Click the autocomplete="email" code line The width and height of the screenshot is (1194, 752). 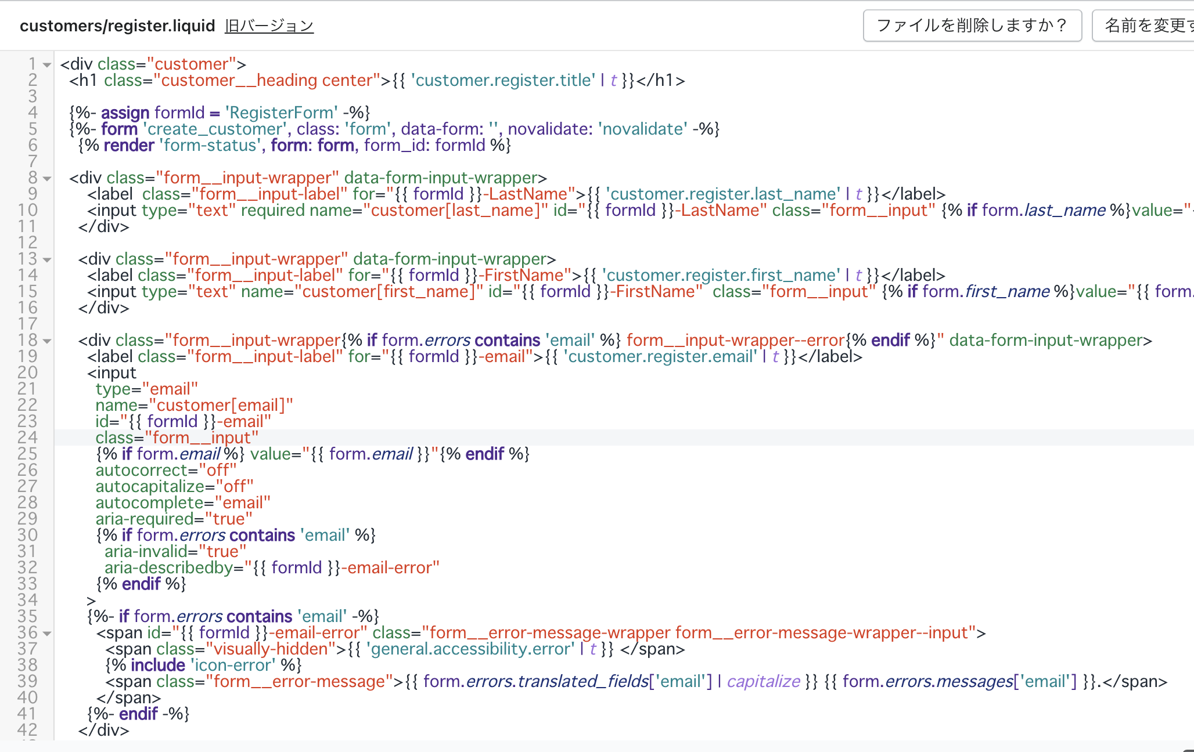point(183,502)
